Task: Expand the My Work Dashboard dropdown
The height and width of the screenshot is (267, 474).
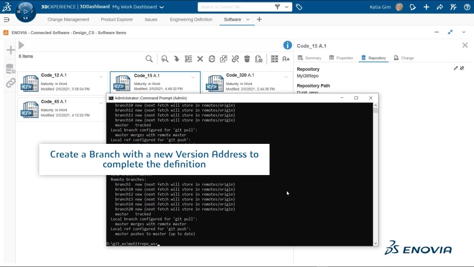Action: pyautogui.click(x=162, y=7)
